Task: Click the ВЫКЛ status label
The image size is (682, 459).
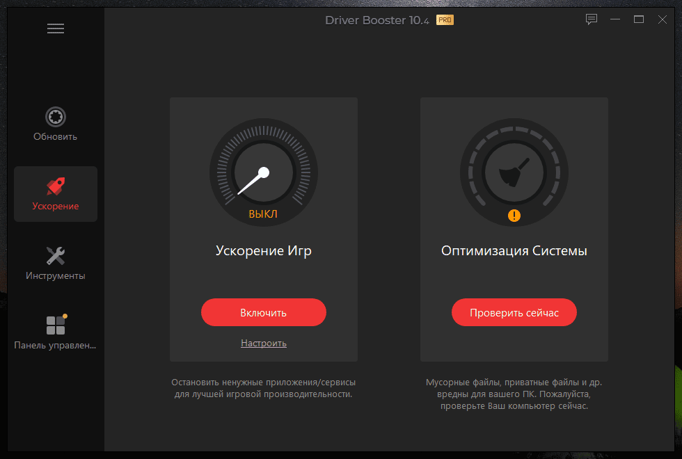Action: 263,214
